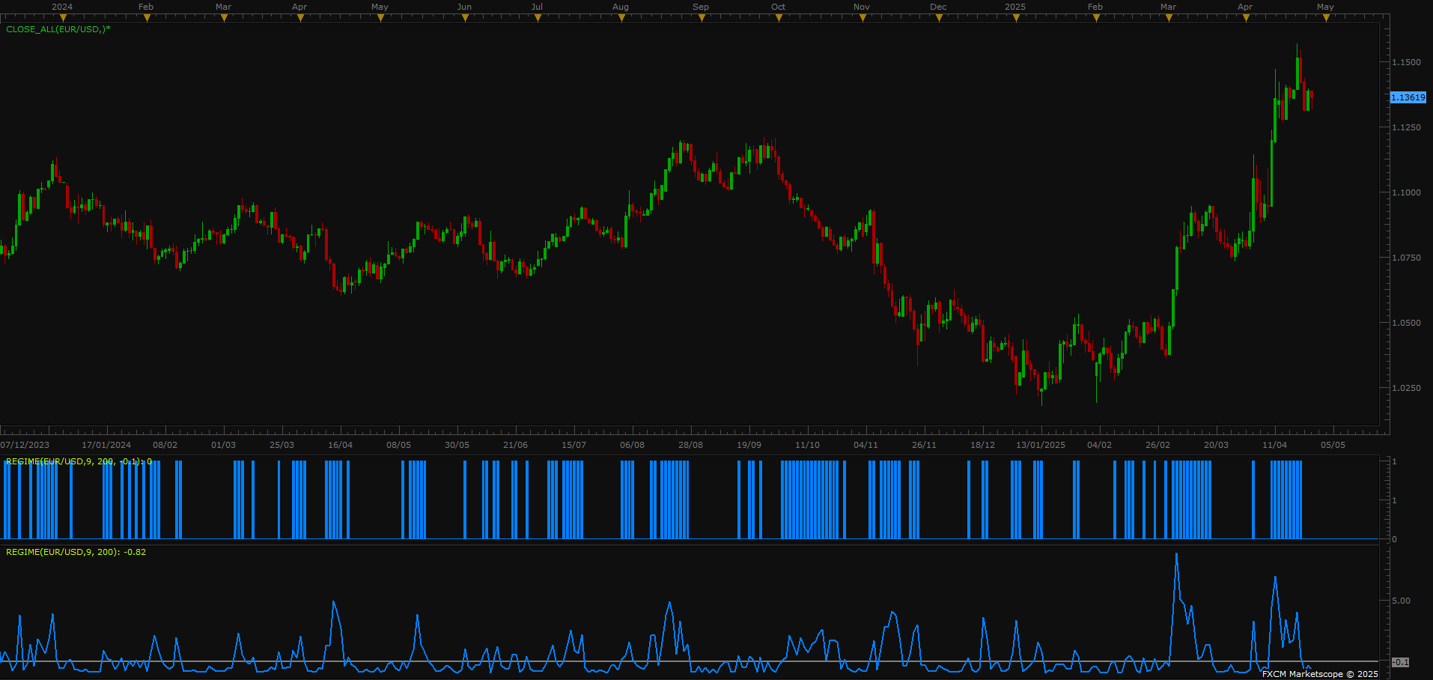Select the REGIME(EUR/USD,9, 200): -0.82 label
1433x680 pixels.
point(76,552)
